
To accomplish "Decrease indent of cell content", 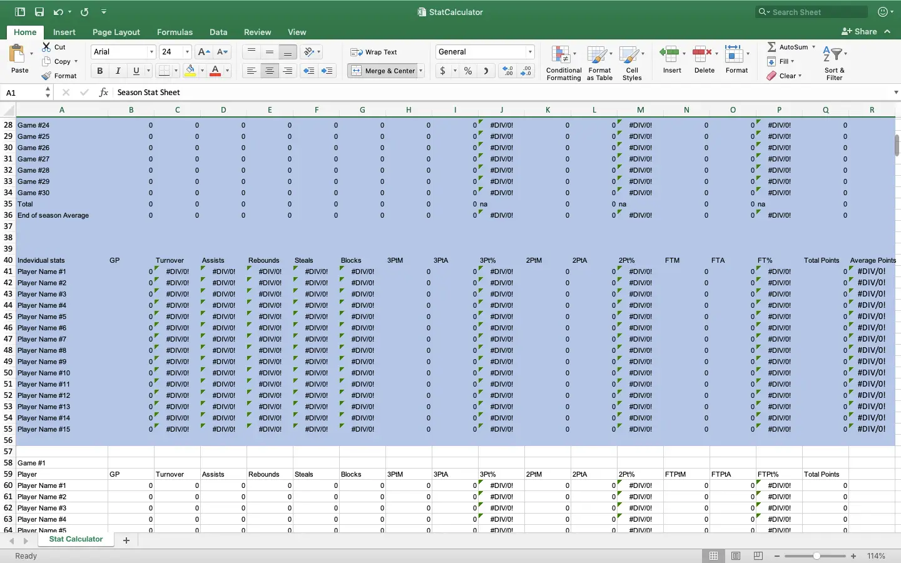I will click(x=308, y=71).
